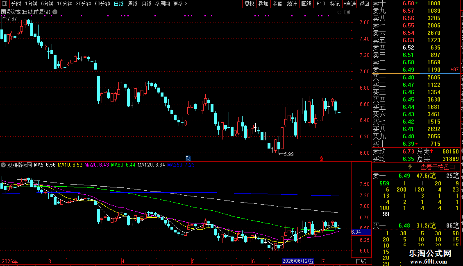Select the 买十 6.39 order row

[x=416, y=144]
